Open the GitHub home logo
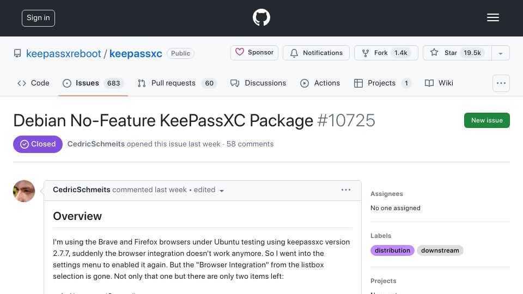 [261, 17]
